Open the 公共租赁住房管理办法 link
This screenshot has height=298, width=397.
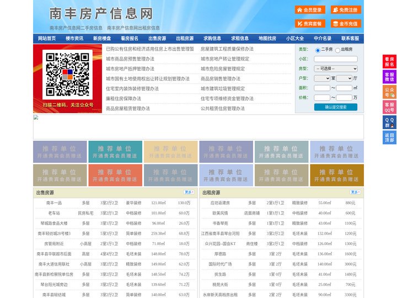(x=223, y=109)
